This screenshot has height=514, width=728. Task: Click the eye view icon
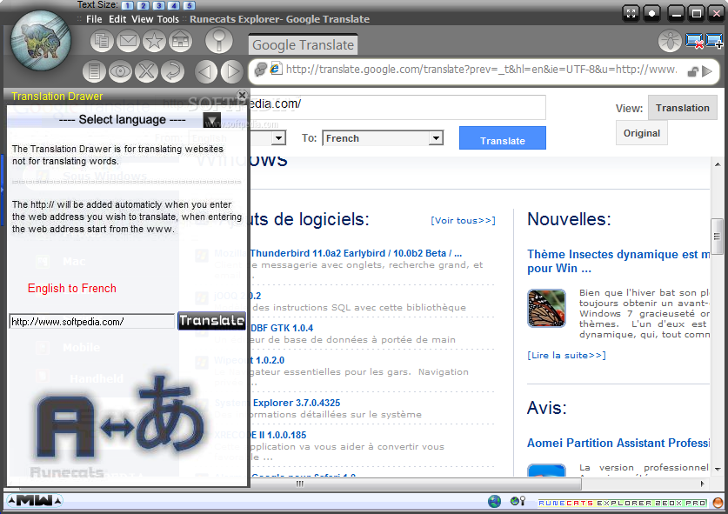click(120, 71)
